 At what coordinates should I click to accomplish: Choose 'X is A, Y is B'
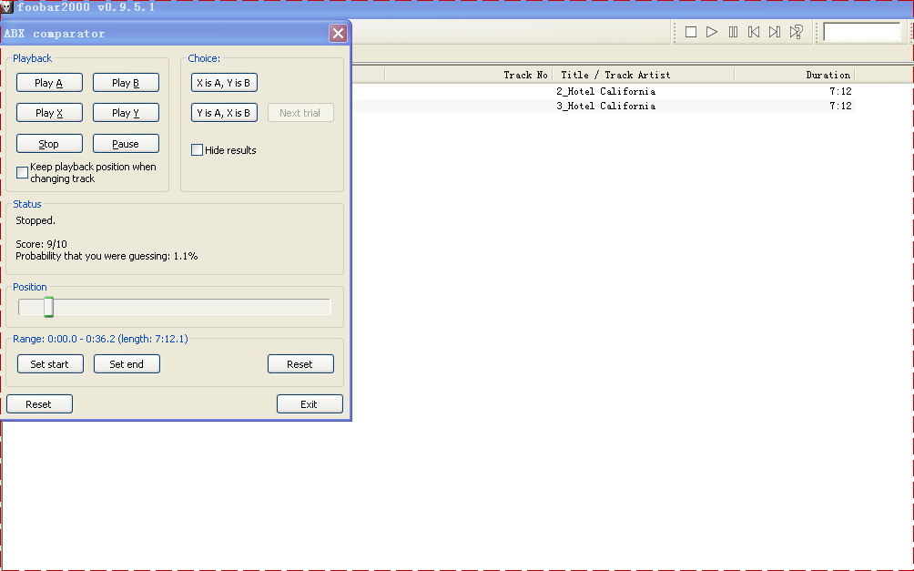coord(225,83)
